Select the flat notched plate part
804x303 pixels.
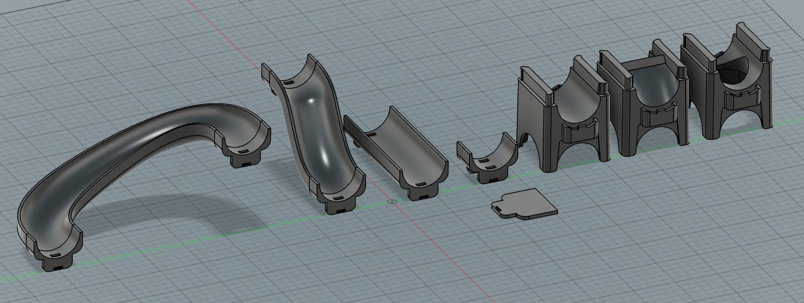[x=525, y=203]
